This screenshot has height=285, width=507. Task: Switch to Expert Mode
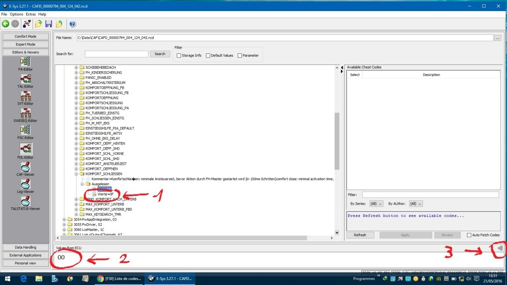point(26,44)
